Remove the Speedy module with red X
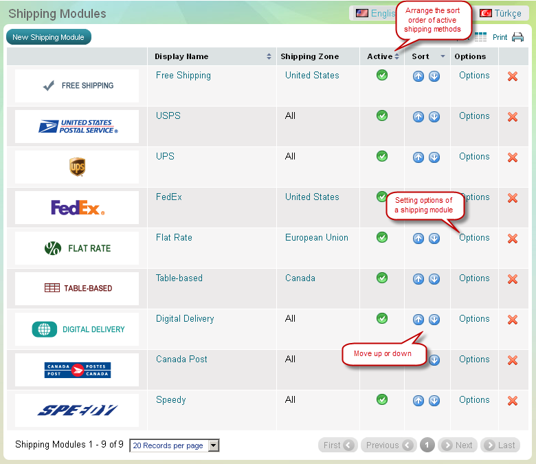The height and width of the screenshot is (464, 536). pos(512,401)
